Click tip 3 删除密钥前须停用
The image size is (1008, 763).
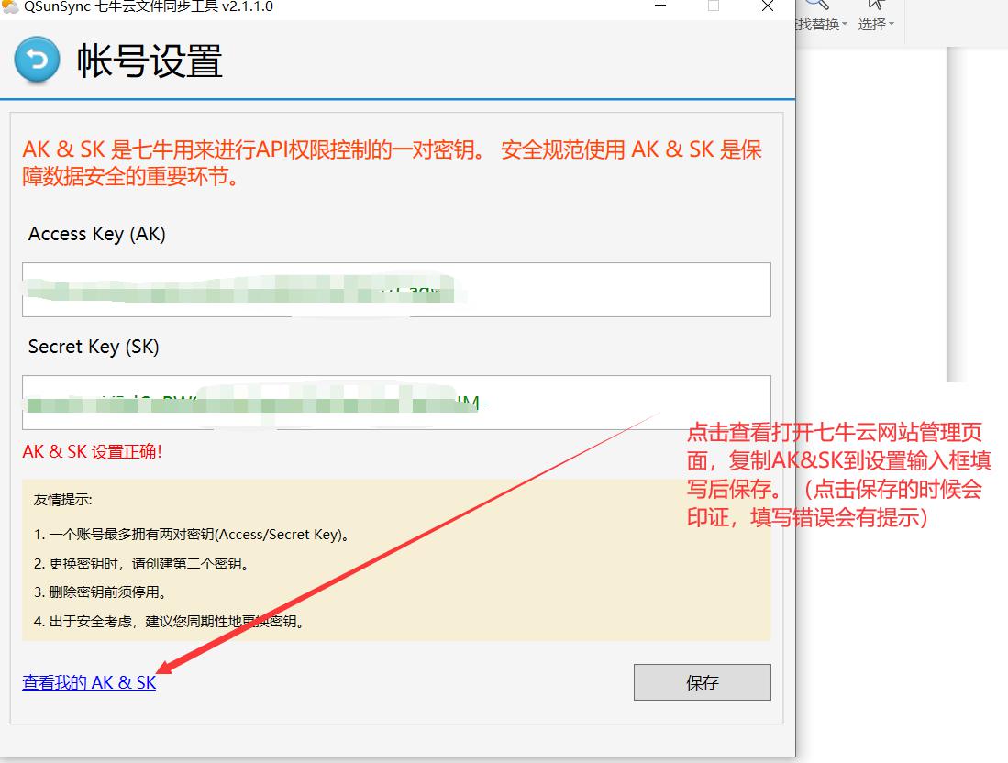click(x=100, y=592)
